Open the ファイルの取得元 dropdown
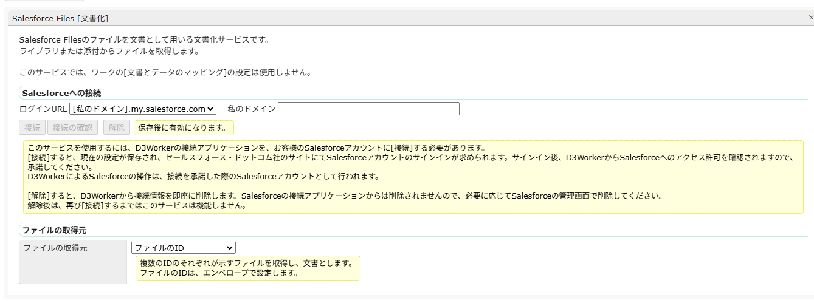 [x=183, y=248]
